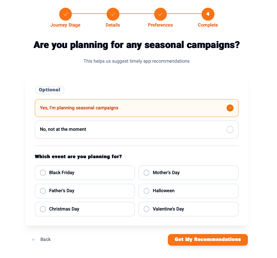Click the Journey Stage step label

65,25
